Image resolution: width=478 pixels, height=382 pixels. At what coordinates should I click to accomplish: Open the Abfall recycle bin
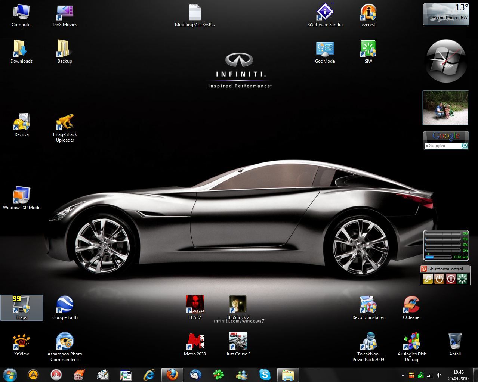click(x=455, y=344)
